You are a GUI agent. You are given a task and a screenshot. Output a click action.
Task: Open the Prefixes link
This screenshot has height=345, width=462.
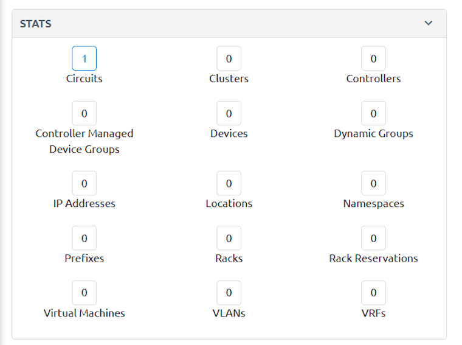click(x=84, y=258)
